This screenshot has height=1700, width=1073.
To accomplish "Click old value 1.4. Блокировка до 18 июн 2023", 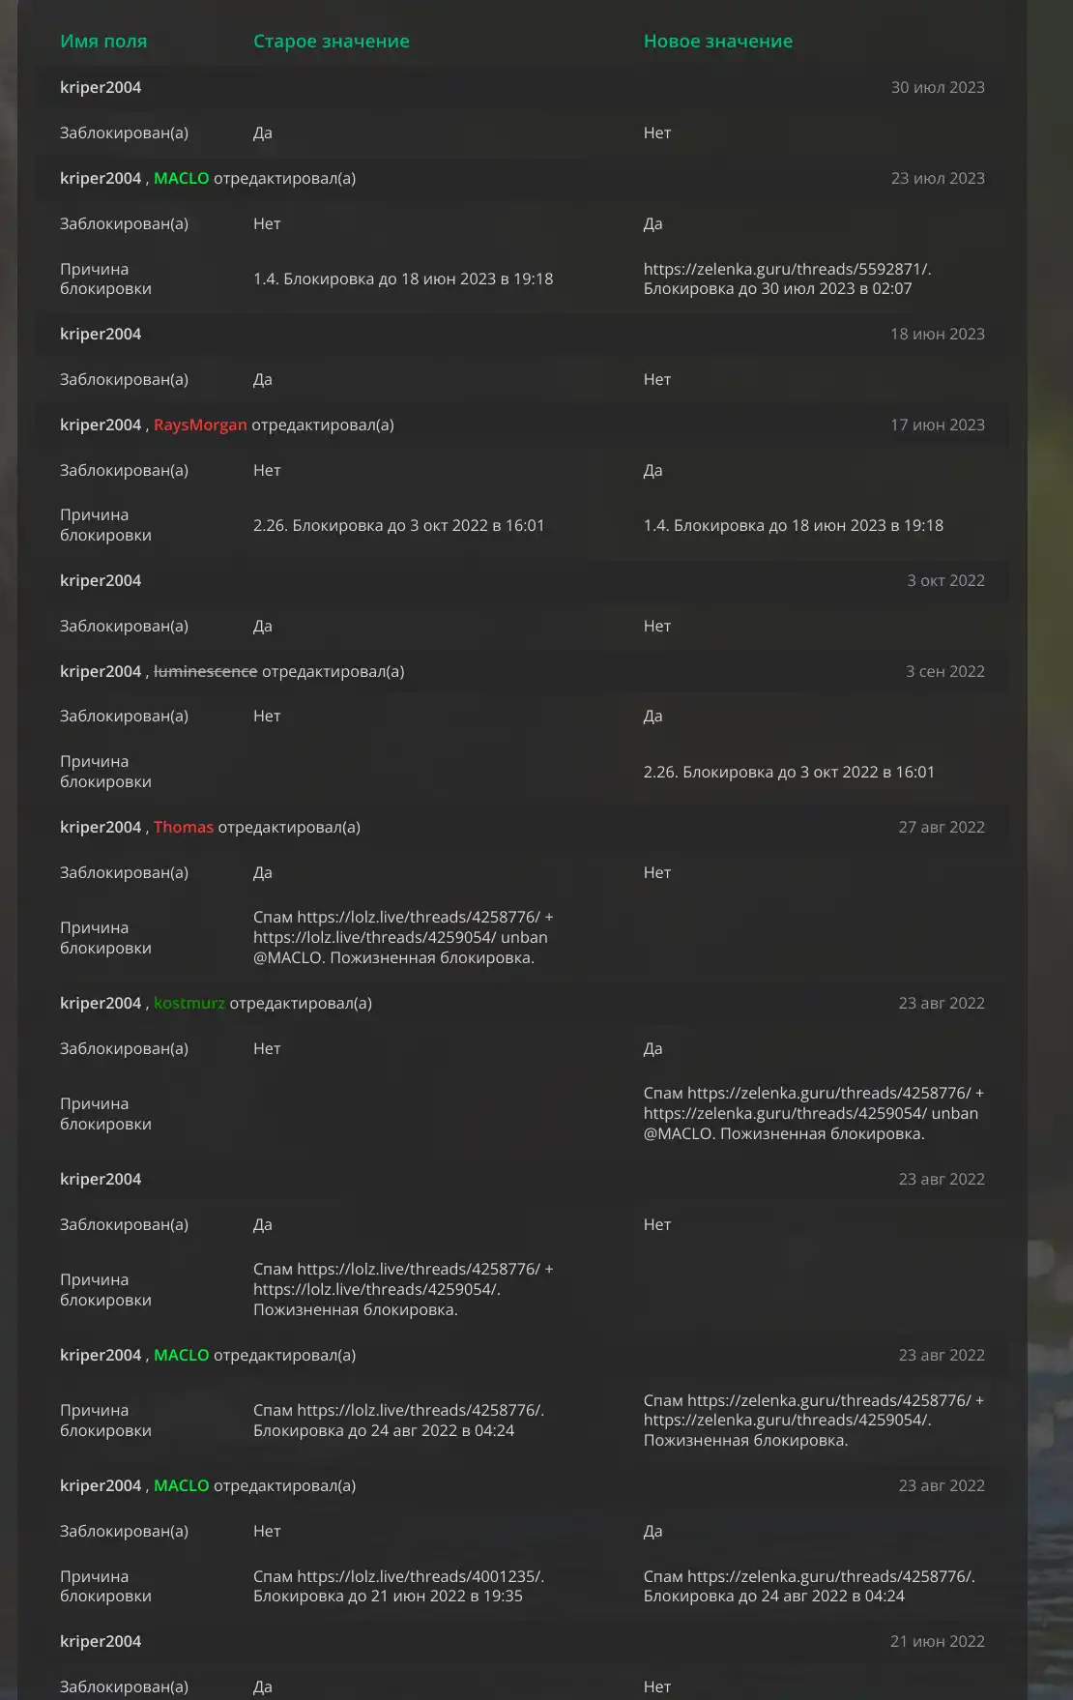I will pyautogui.click(x=403, y=278).
